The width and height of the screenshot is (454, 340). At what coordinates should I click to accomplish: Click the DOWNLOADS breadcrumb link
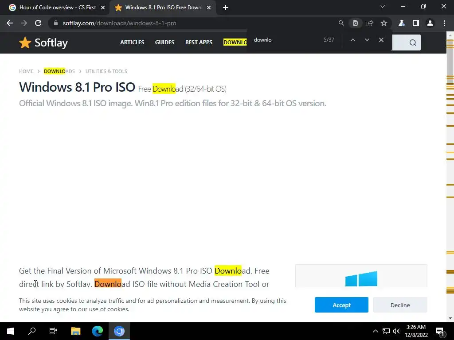tap(59, 71)
